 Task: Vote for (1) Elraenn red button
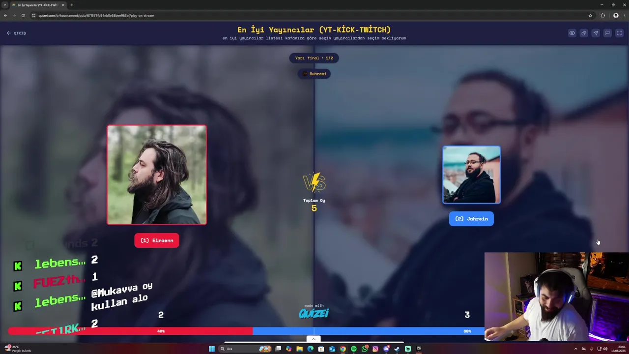point(157,240)
